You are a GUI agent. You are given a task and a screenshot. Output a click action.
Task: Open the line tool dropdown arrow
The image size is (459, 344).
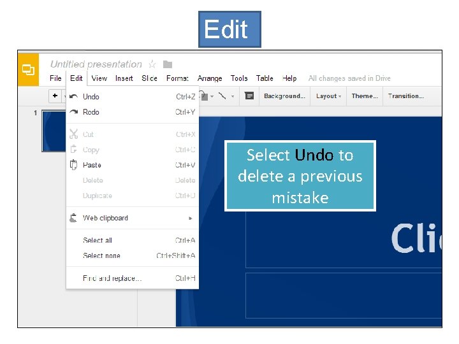coord(233,96)
